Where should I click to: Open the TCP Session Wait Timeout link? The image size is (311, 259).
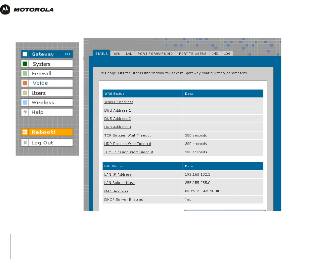127,135
